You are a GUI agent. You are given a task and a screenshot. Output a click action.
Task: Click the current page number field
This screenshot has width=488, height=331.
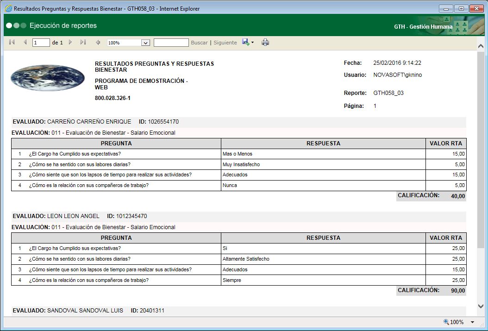41,43
